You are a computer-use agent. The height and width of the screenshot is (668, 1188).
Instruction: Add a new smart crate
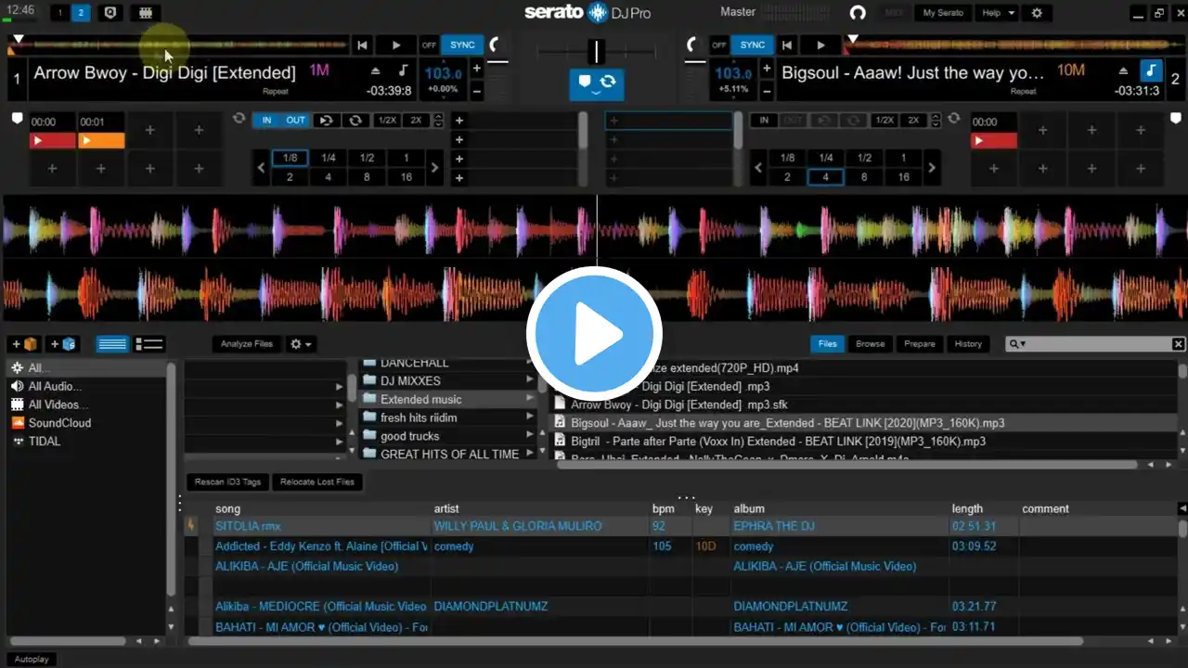coord(64,344)
